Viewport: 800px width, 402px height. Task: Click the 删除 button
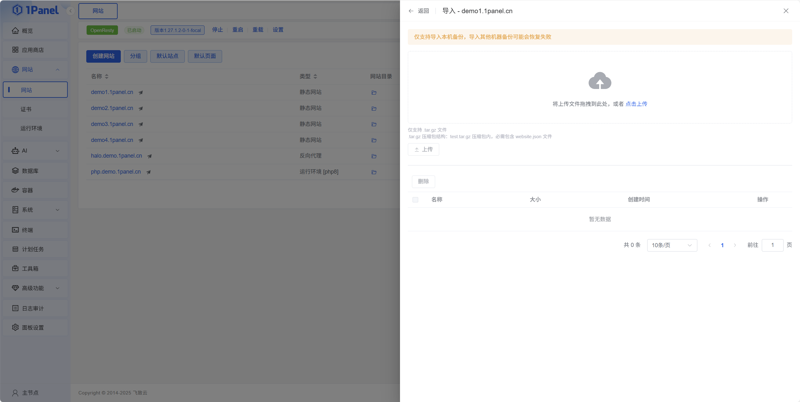coord(424,181)
